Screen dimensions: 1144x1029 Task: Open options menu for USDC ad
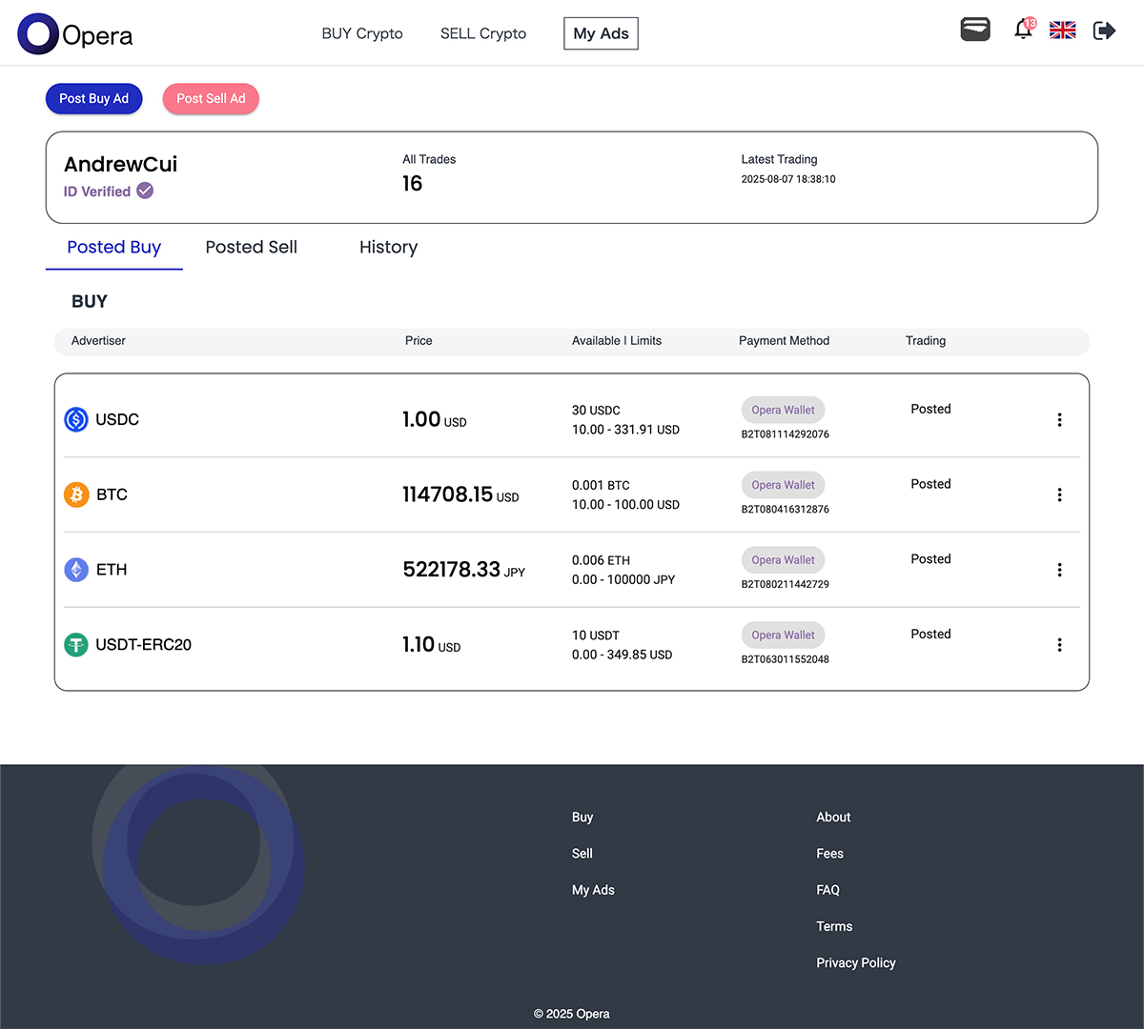1059,420
